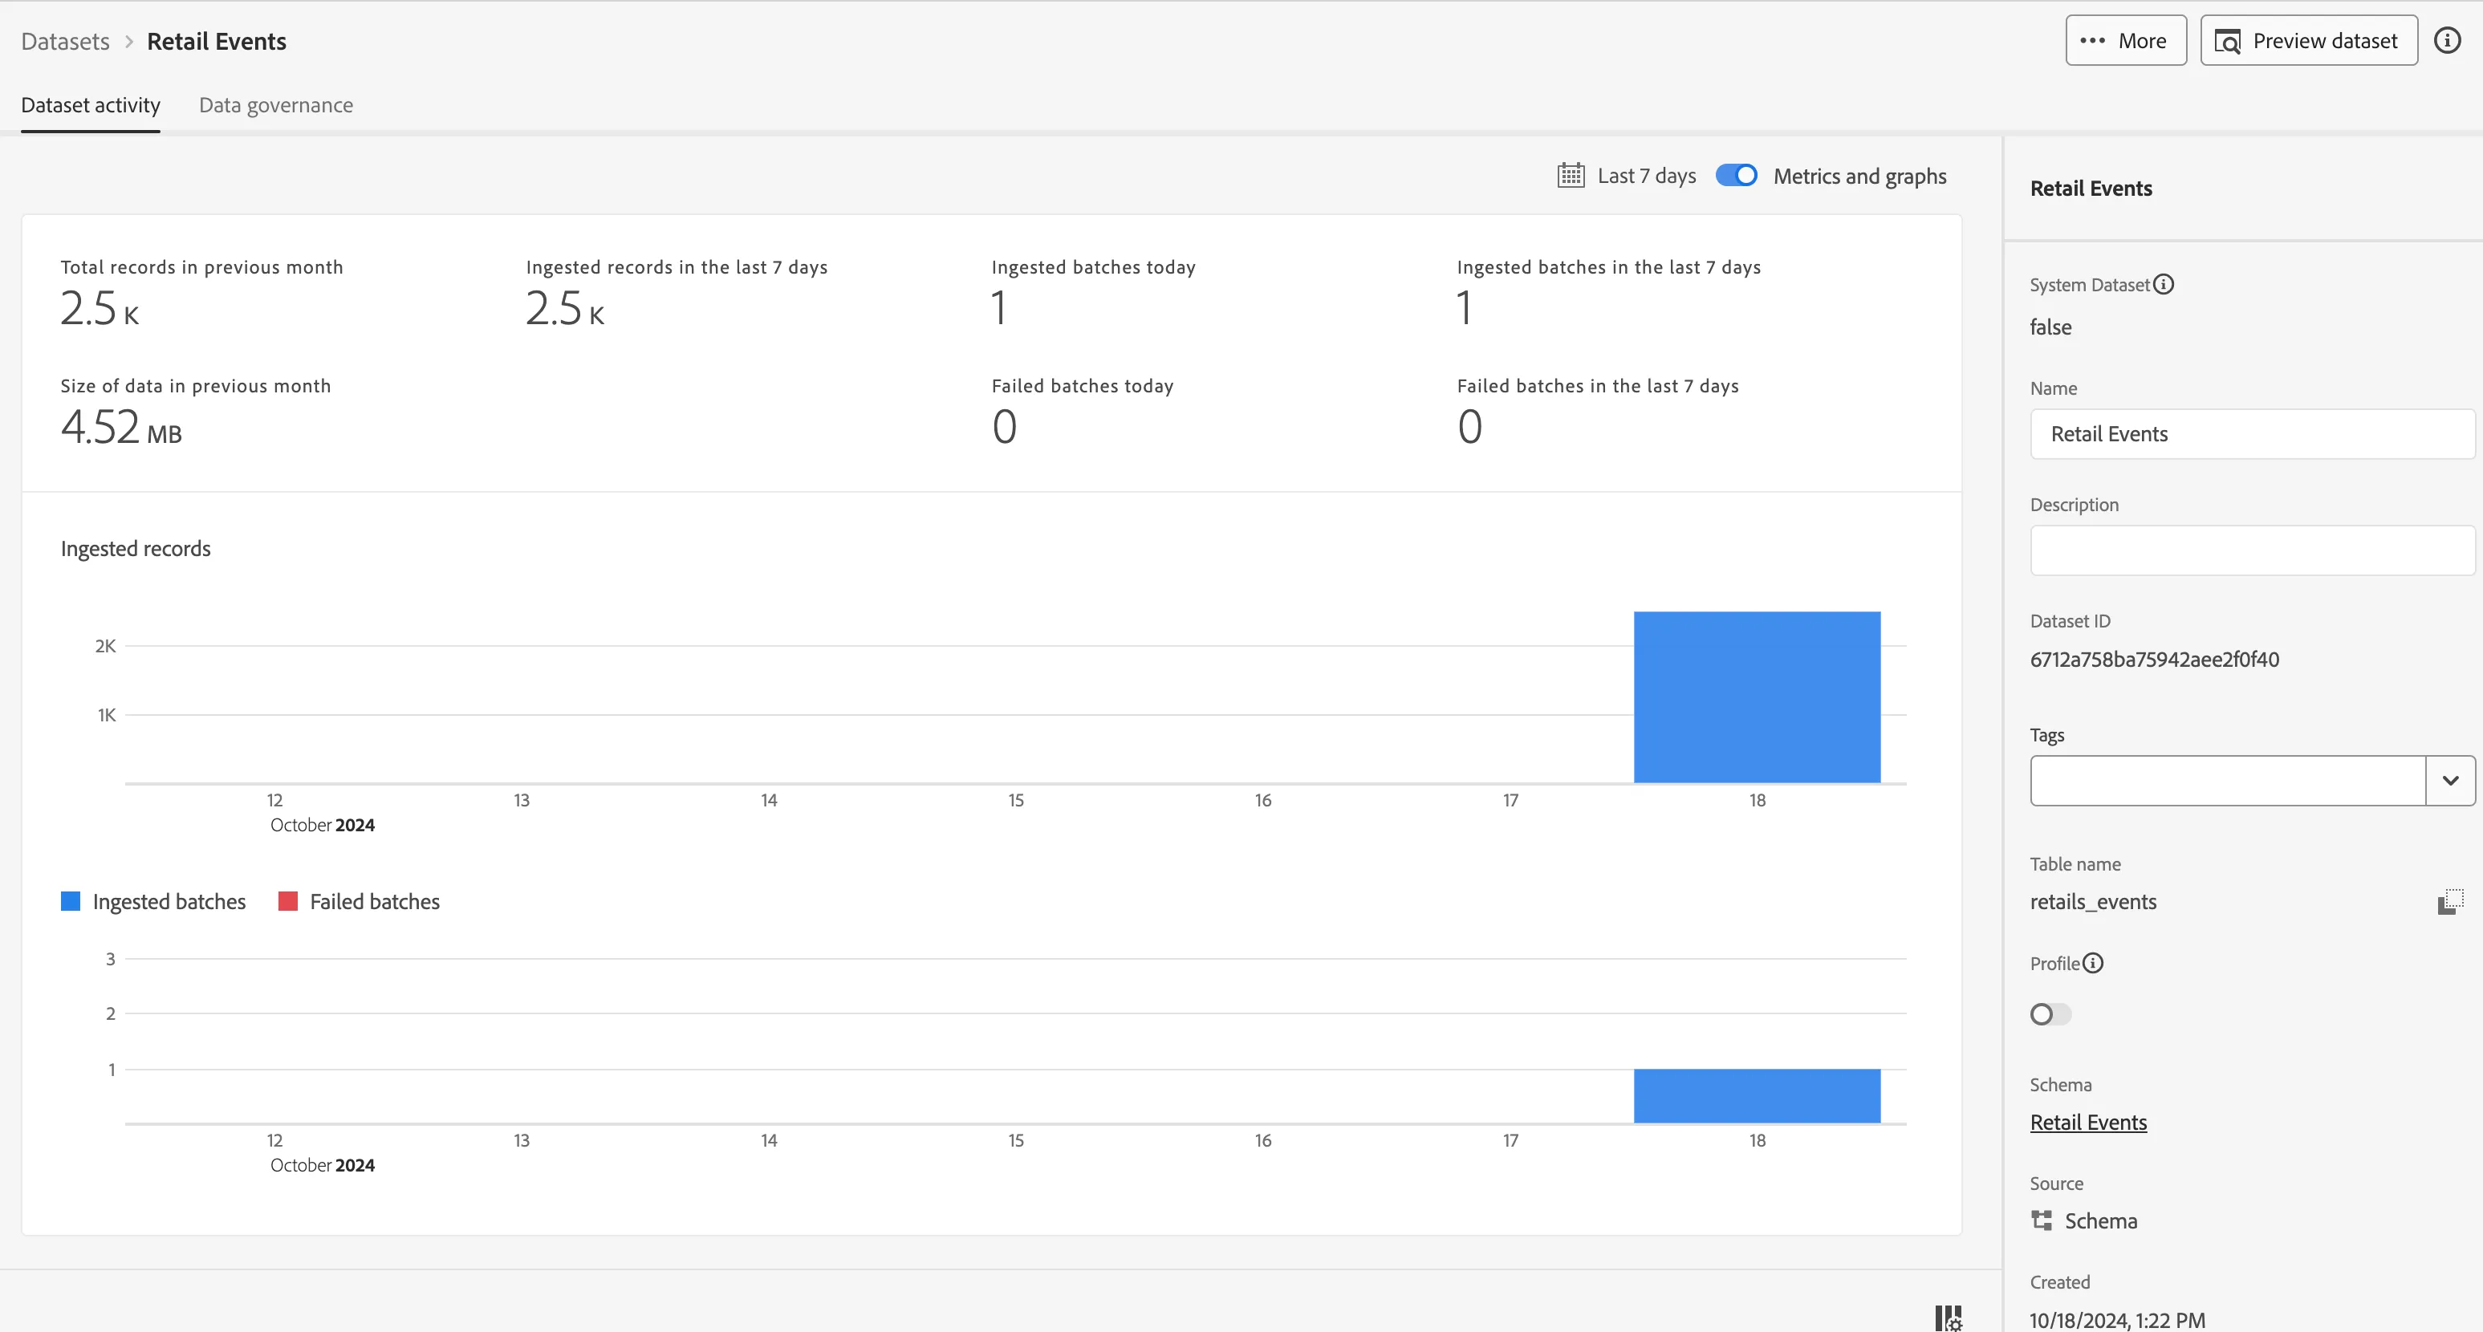Click the Last 7 days date range
This screenshot has width=2483, height=1332.
tap(1646, 177)
